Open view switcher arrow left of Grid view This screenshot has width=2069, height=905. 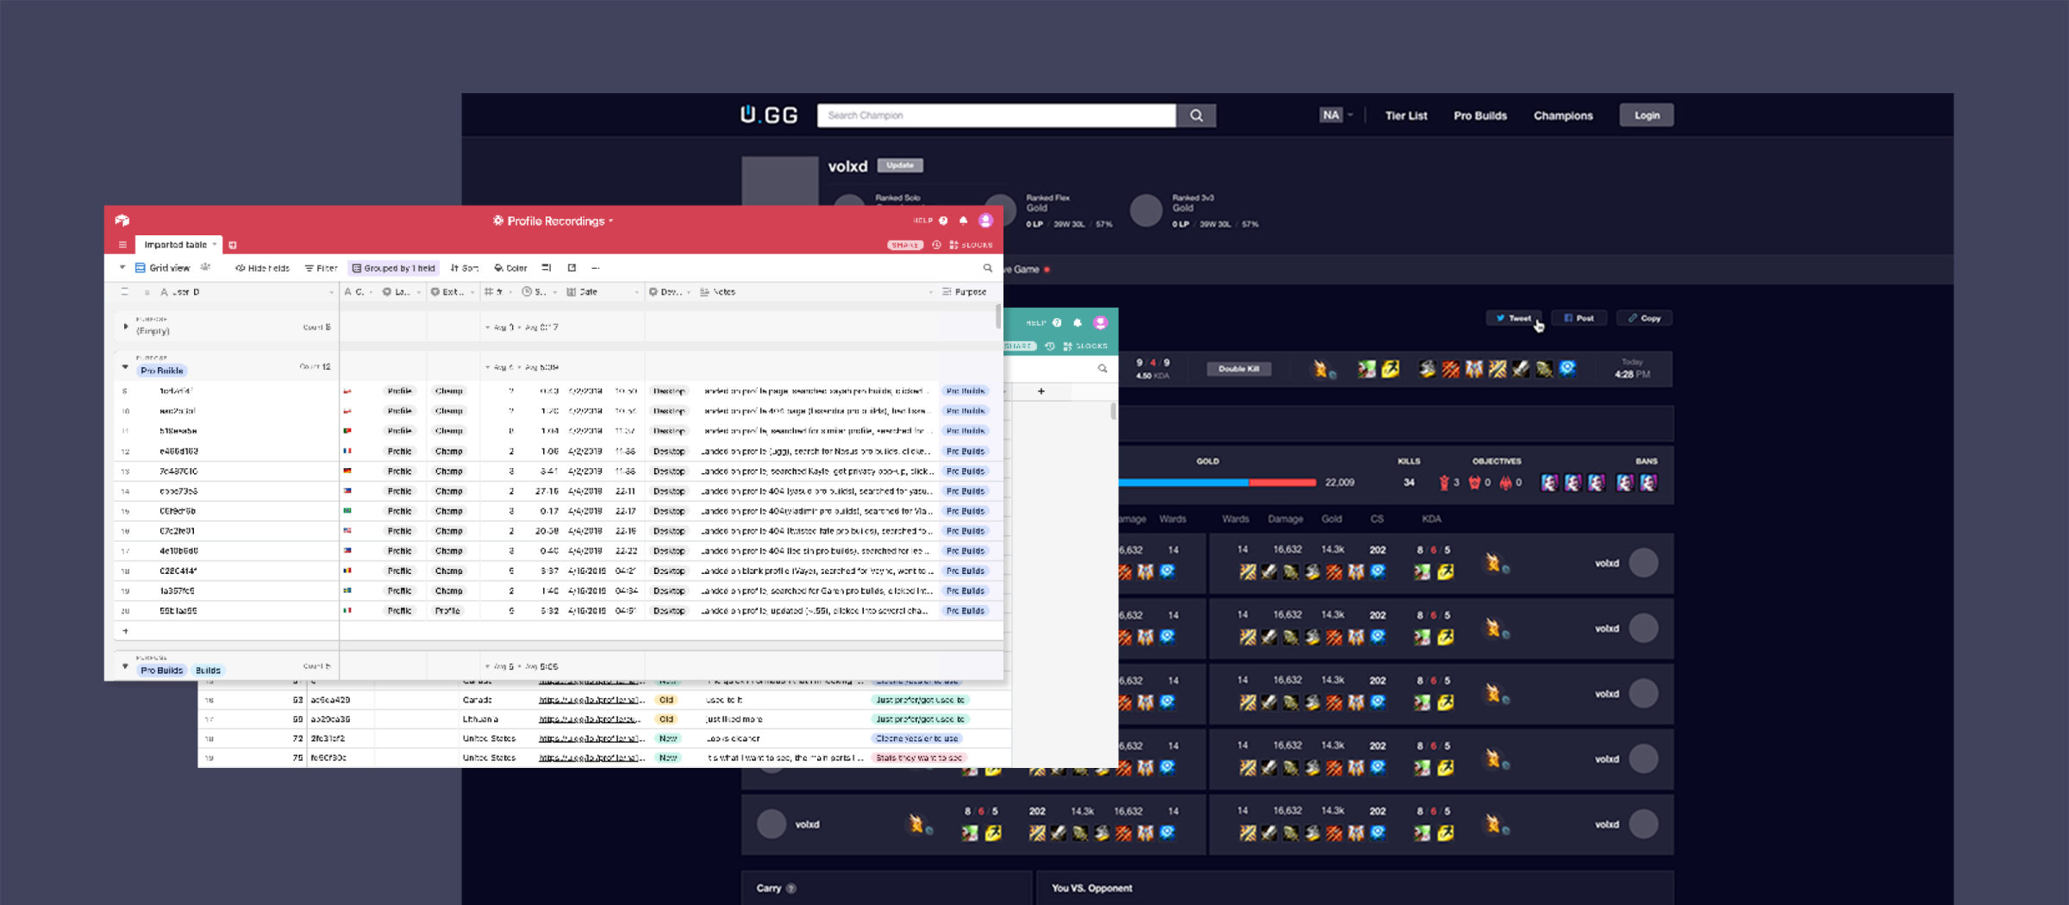(122, 268)
